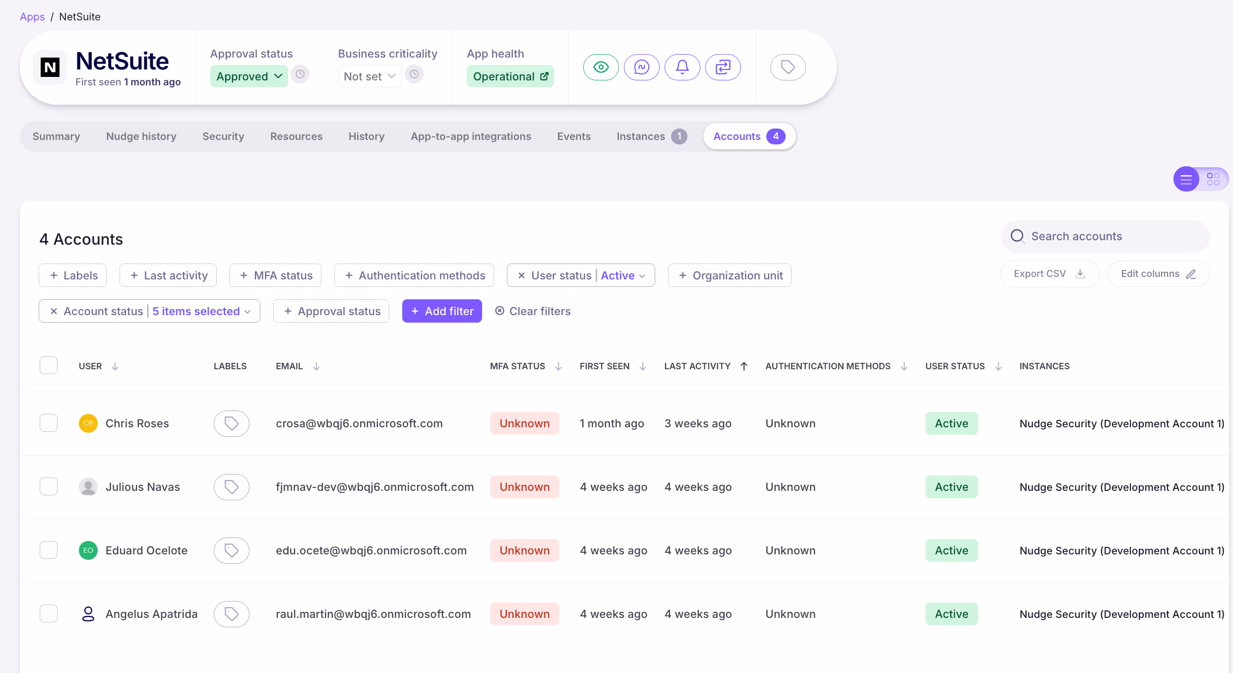Viewport: 1233px width, 673px height.
Task: Click the app sync/transfer icon
Action: tap(723, 67)
